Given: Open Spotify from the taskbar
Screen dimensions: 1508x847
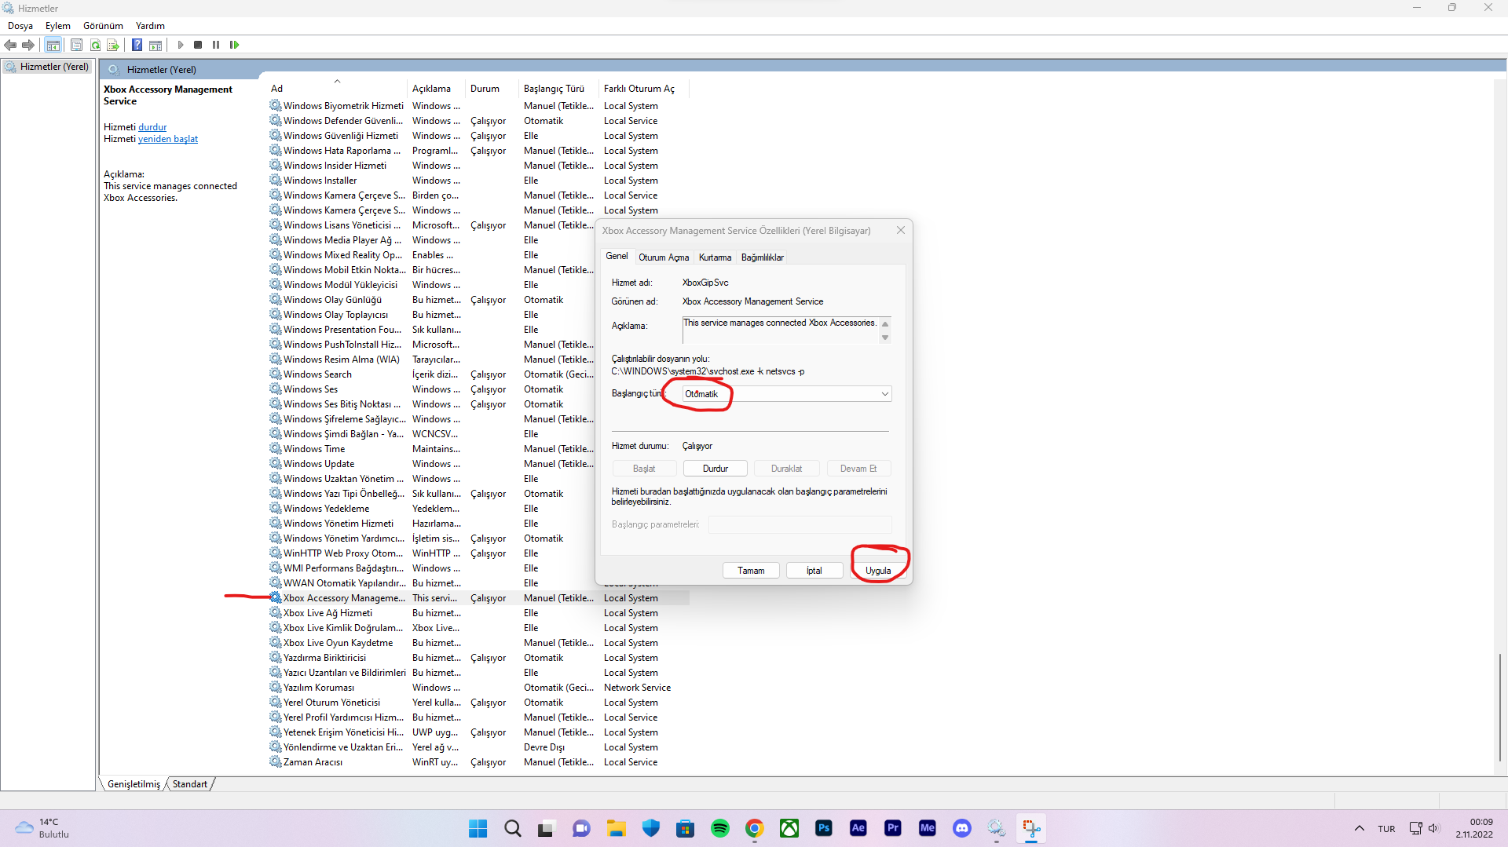Looking at the screenshot, I should [x=719, y=828].
